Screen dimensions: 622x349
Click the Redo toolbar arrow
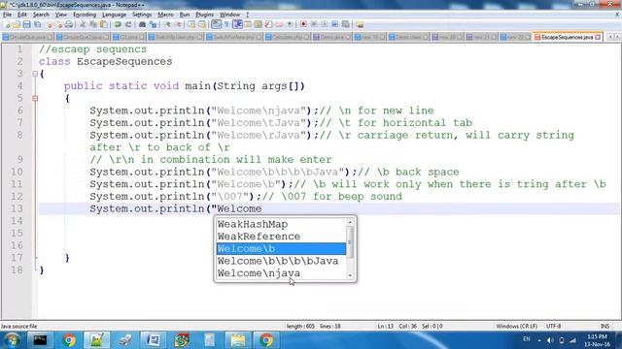click(x=128, y=24)
